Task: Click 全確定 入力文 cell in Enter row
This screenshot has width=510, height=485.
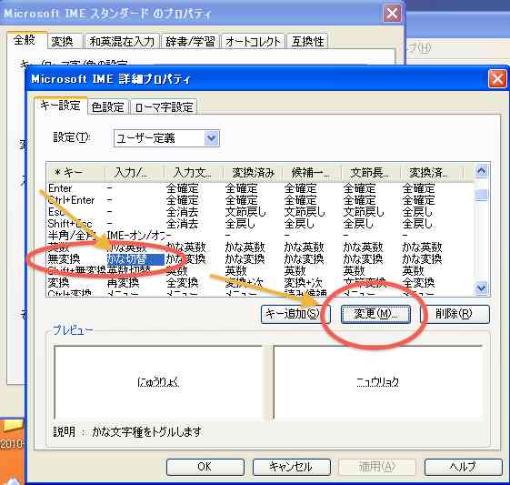Action: (183, 188)
